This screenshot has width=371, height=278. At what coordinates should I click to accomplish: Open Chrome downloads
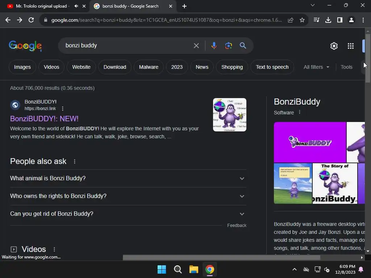(x=328, y=20)
